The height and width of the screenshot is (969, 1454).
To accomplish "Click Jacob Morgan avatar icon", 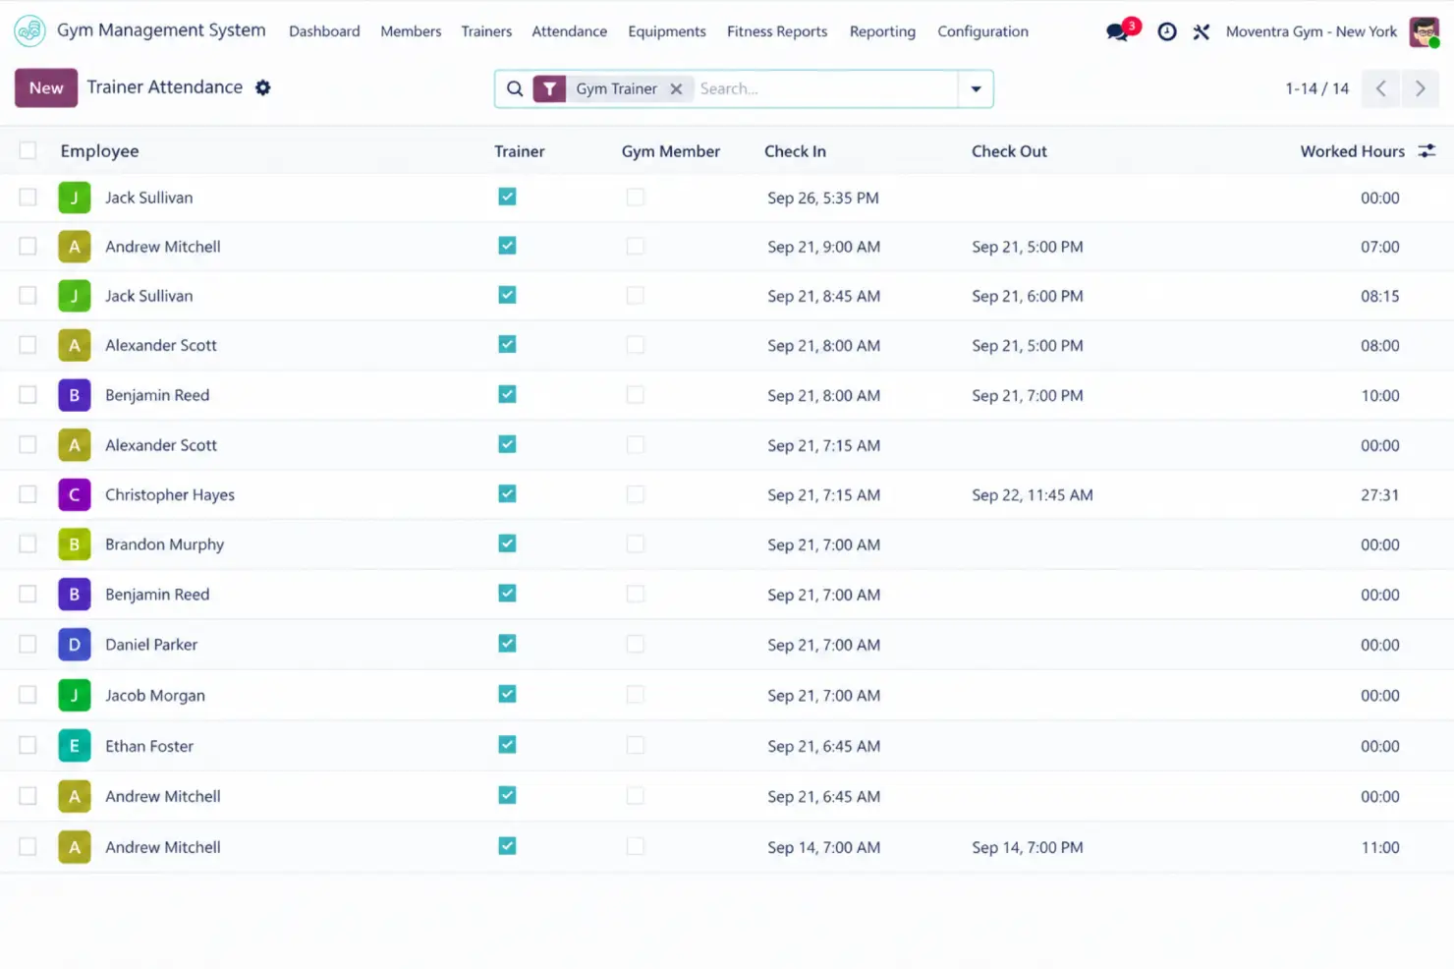I will [x=75, y=695].
